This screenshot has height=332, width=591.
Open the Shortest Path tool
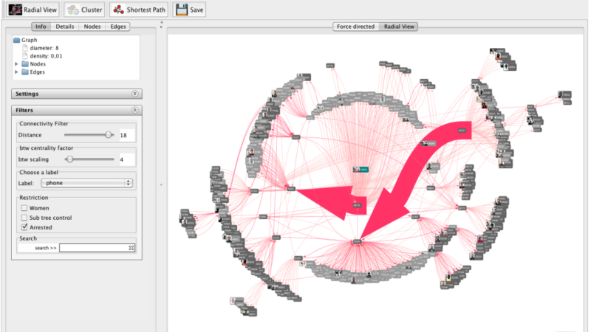[138, 10]
